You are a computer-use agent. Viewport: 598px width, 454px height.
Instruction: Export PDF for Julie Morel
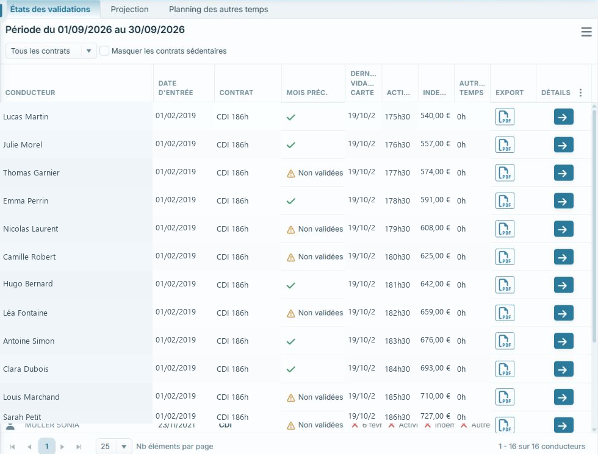click(505, 145)
